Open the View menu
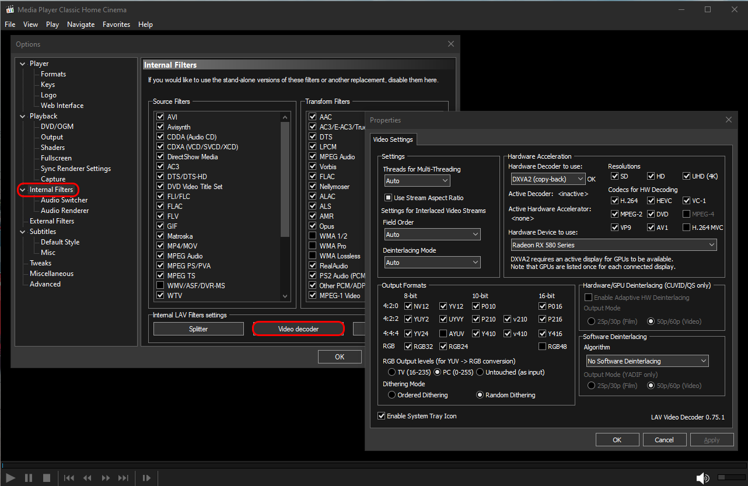The height and width of the screenshot is (486, 748). tap(30, 25)
